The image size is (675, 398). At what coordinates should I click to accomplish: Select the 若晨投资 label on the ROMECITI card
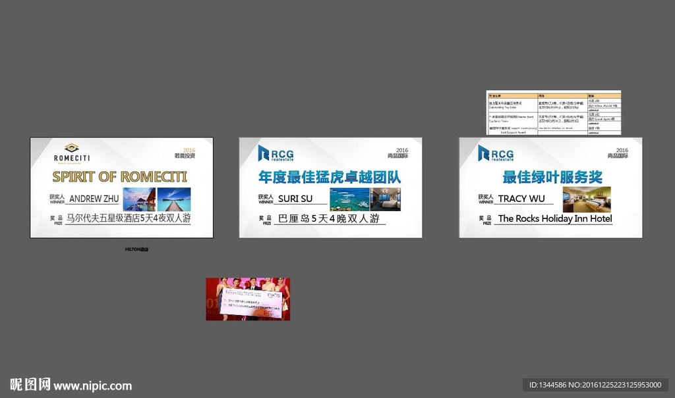pos(185,156)
